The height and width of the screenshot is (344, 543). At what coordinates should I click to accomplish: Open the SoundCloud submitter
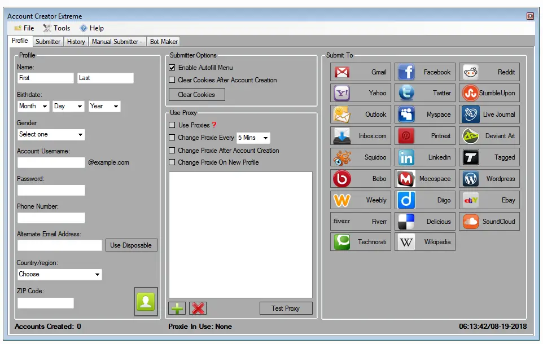(x=489, y=221)
